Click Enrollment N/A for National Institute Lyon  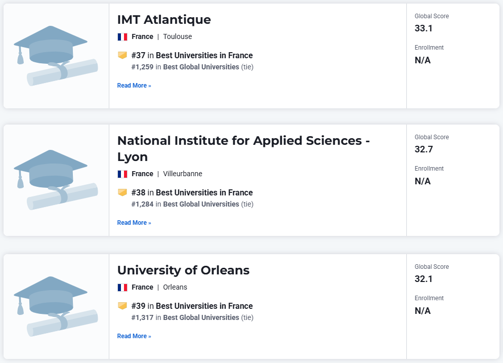click(423, 181)
